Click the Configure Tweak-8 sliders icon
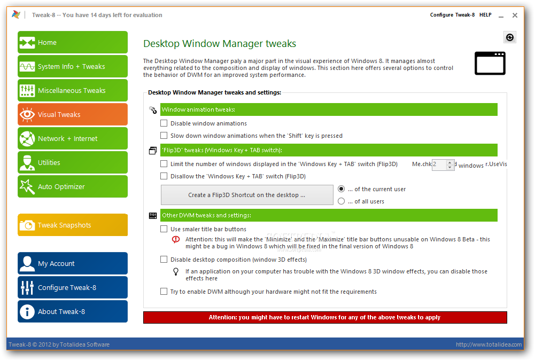Screen dimensions: 535x361 [x=27, y=288]
